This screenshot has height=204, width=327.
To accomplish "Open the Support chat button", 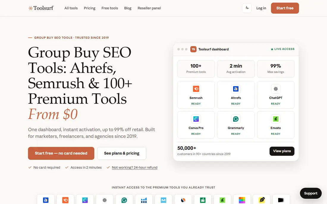I will pos(311,193).
